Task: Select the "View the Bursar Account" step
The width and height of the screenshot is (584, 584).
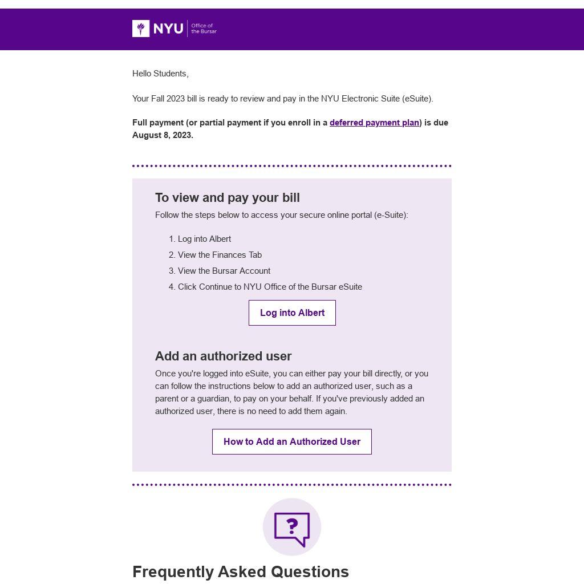Action: [x=224, y=271]
